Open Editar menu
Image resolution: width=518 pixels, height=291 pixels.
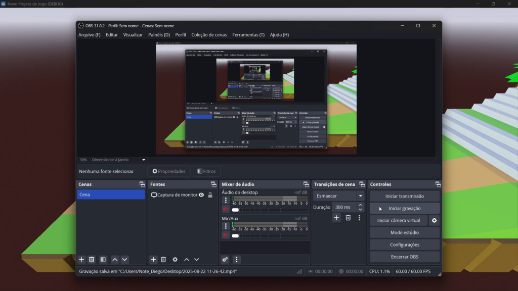pos(112,35)
